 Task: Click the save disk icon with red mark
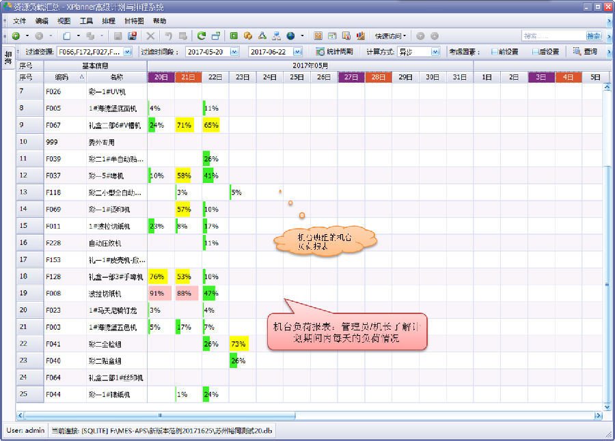tap(132, 35)
